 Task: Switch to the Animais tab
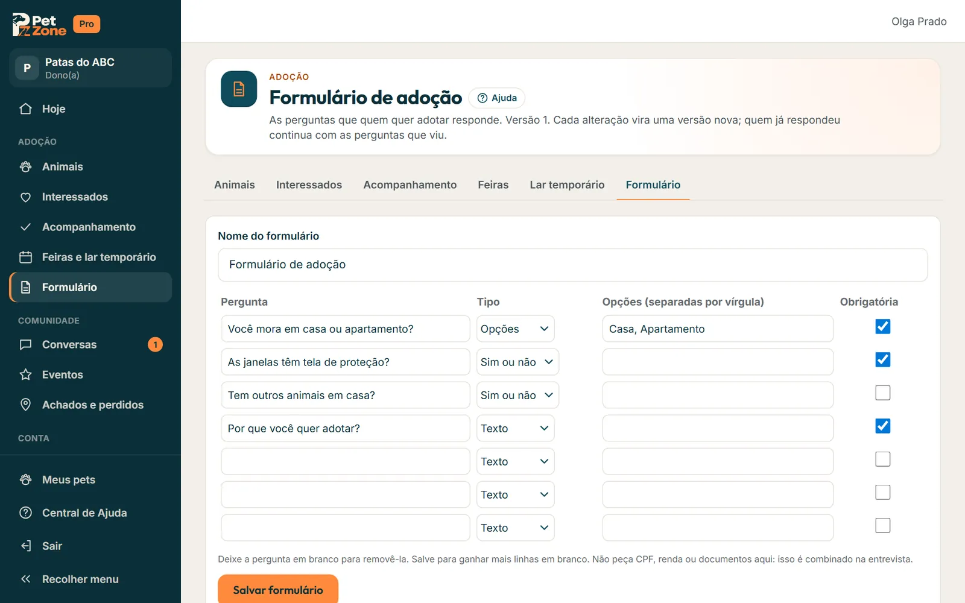tap(235, 185)
